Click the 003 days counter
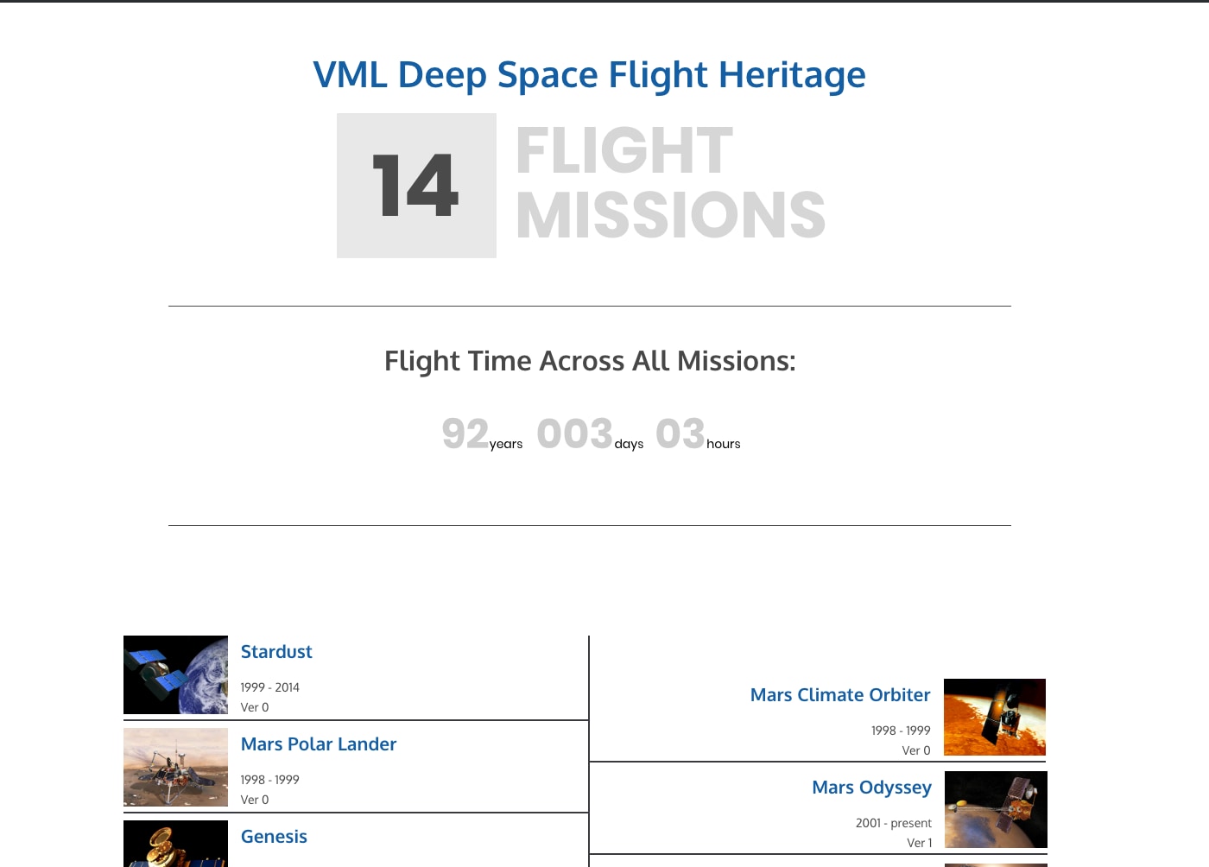 click(590, 433)
